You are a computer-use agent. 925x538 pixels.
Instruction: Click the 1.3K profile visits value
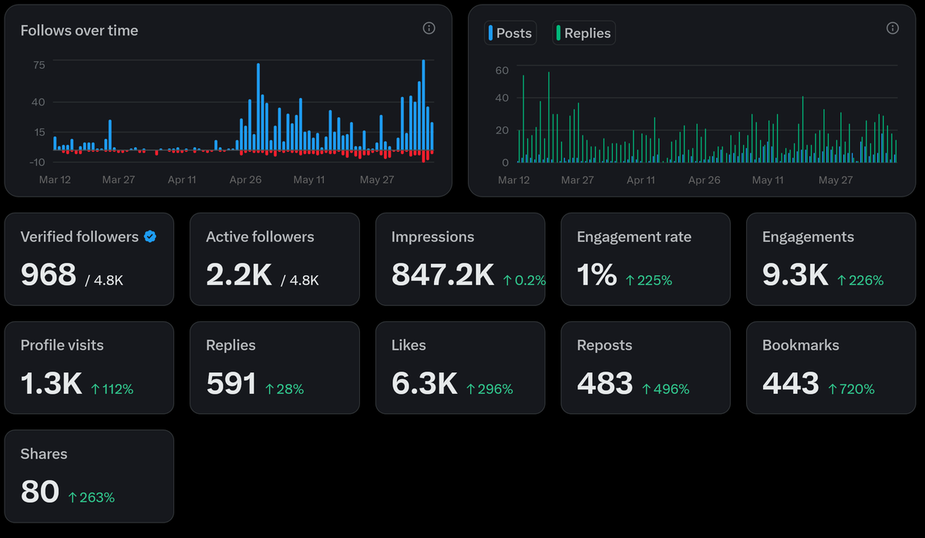[x=52, y=383]
